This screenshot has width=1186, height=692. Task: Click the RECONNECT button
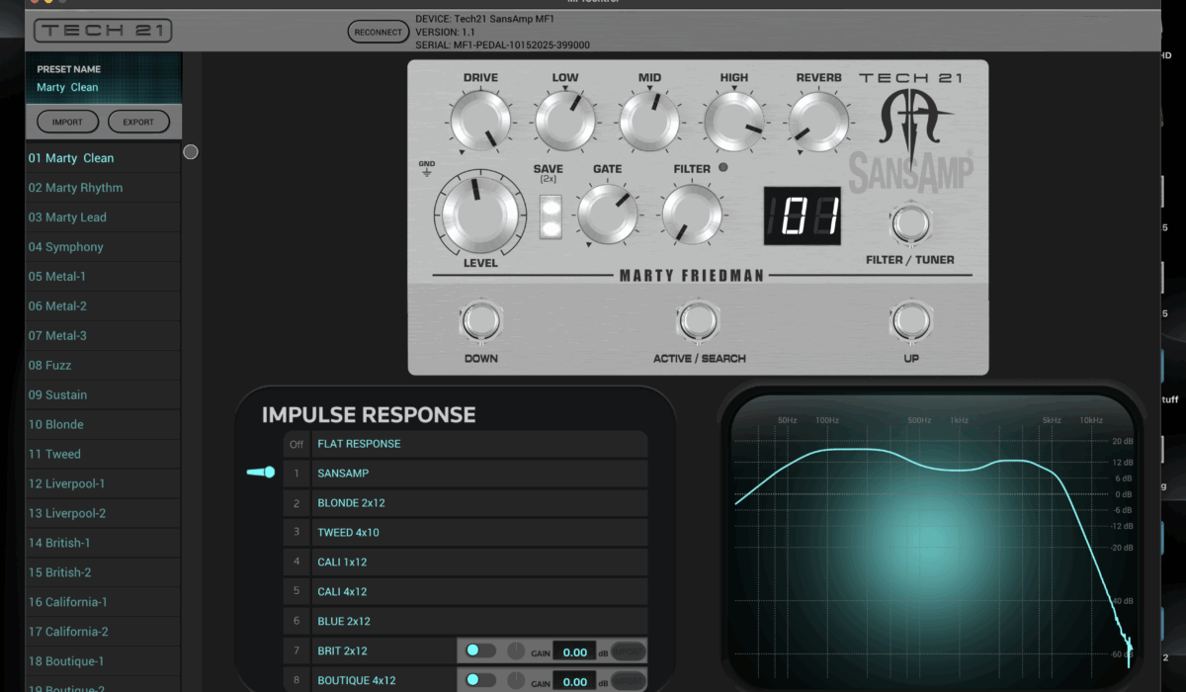pyautogui.click(x=378, y=32)
